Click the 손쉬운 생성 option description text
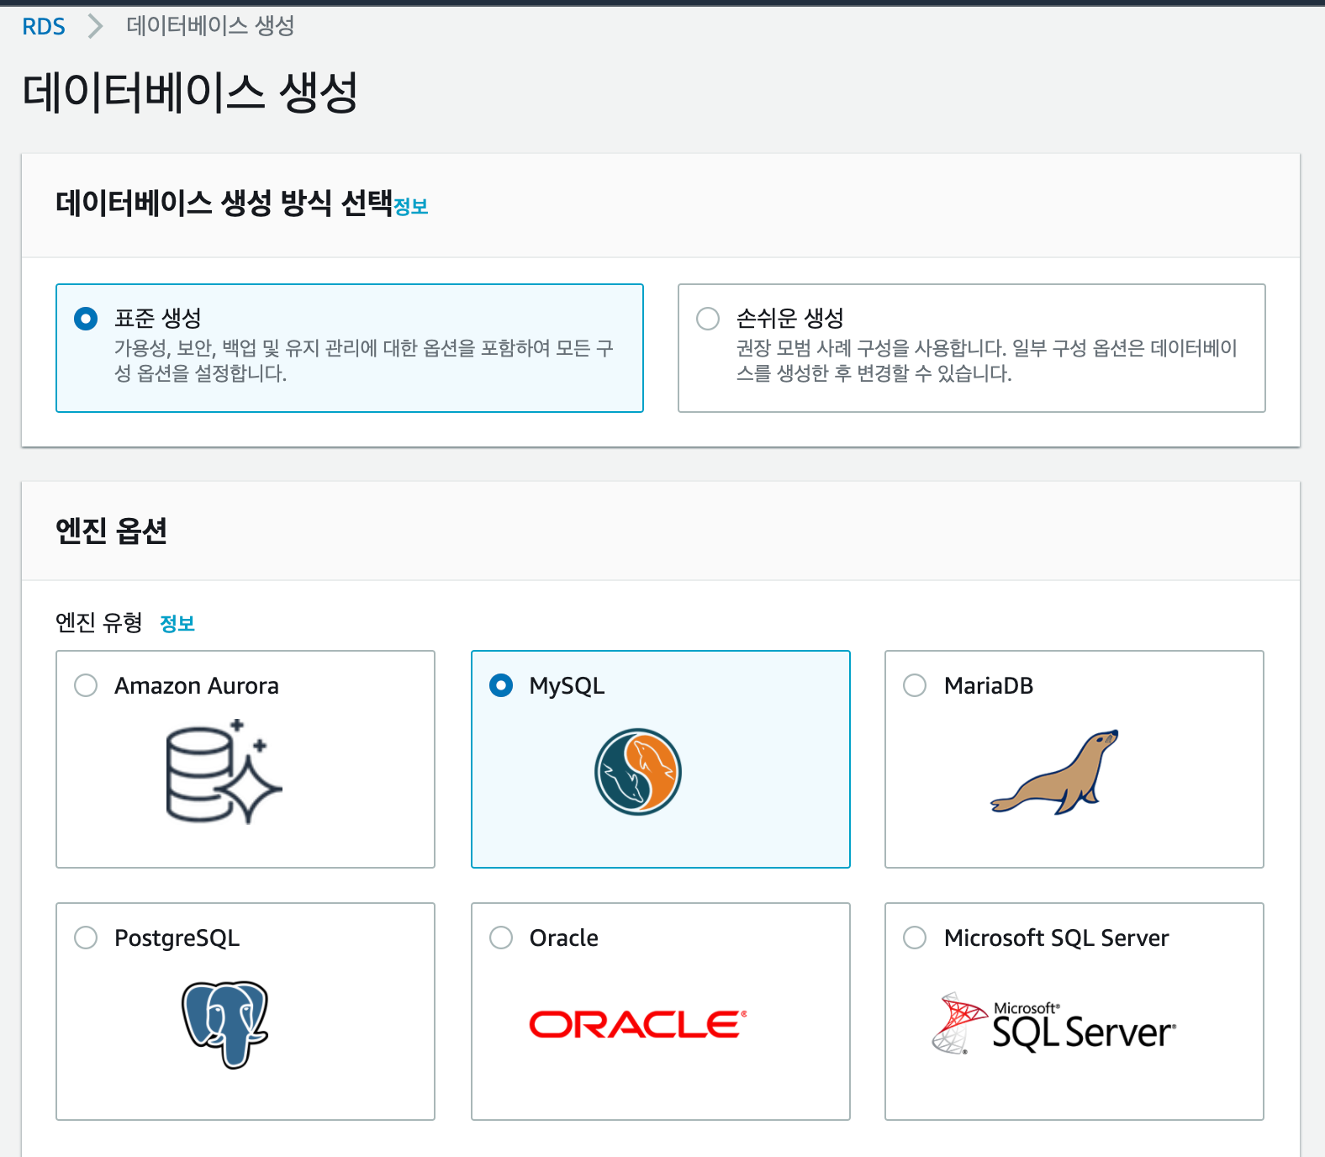 click(986, 361)
